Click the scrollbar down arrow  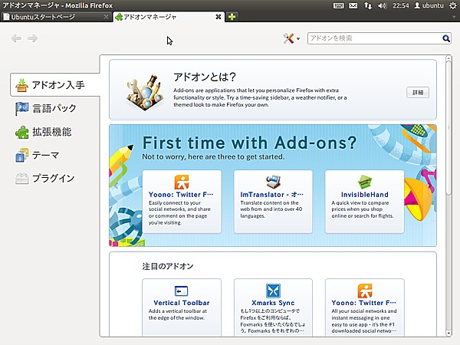click(x=449, y=333)
